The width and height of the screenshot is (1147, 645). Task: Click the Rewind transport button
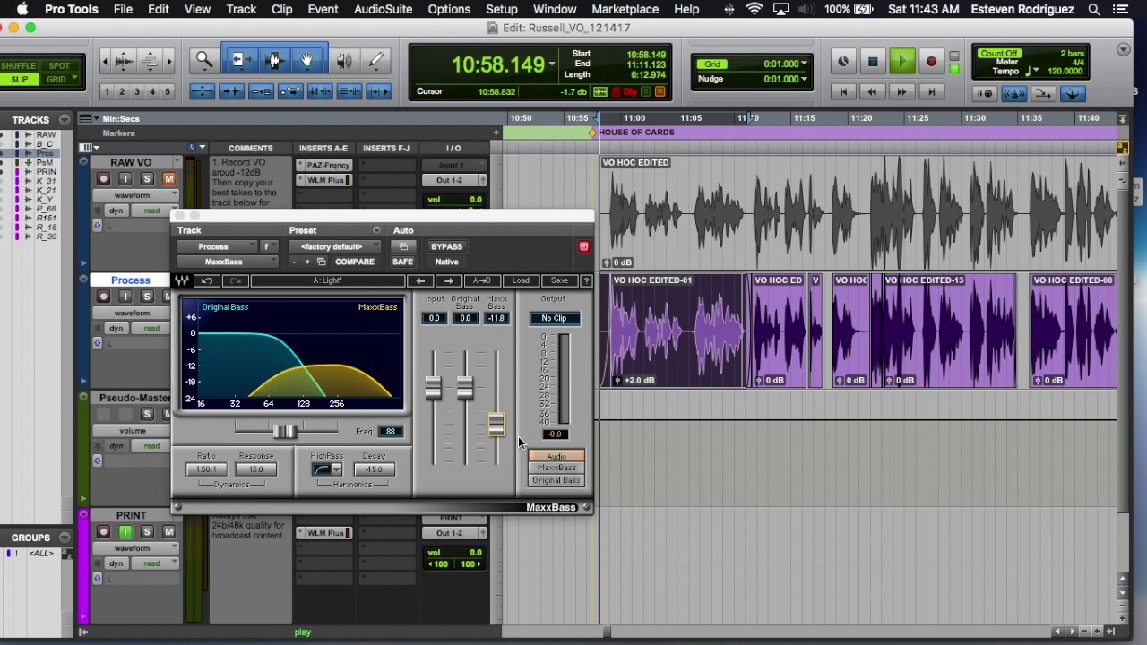click(x=872, y=91)
